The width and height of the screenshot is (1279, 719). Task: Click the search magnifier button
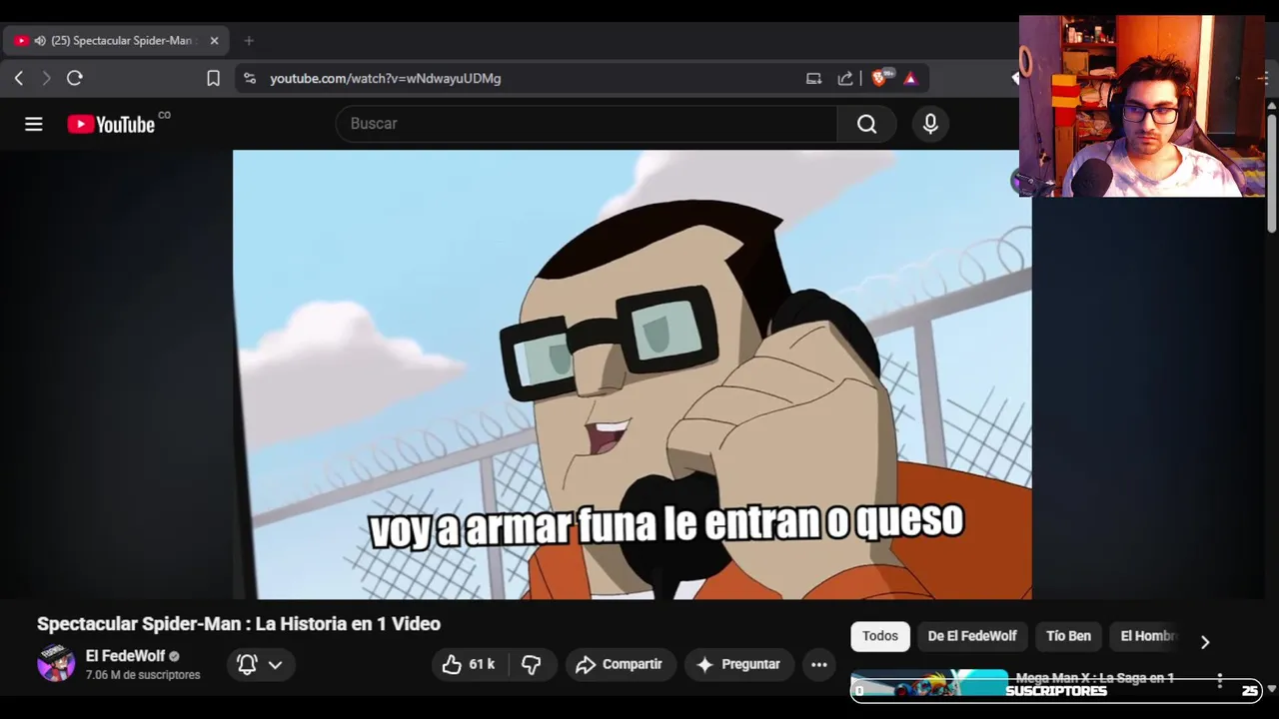(866, 124)
